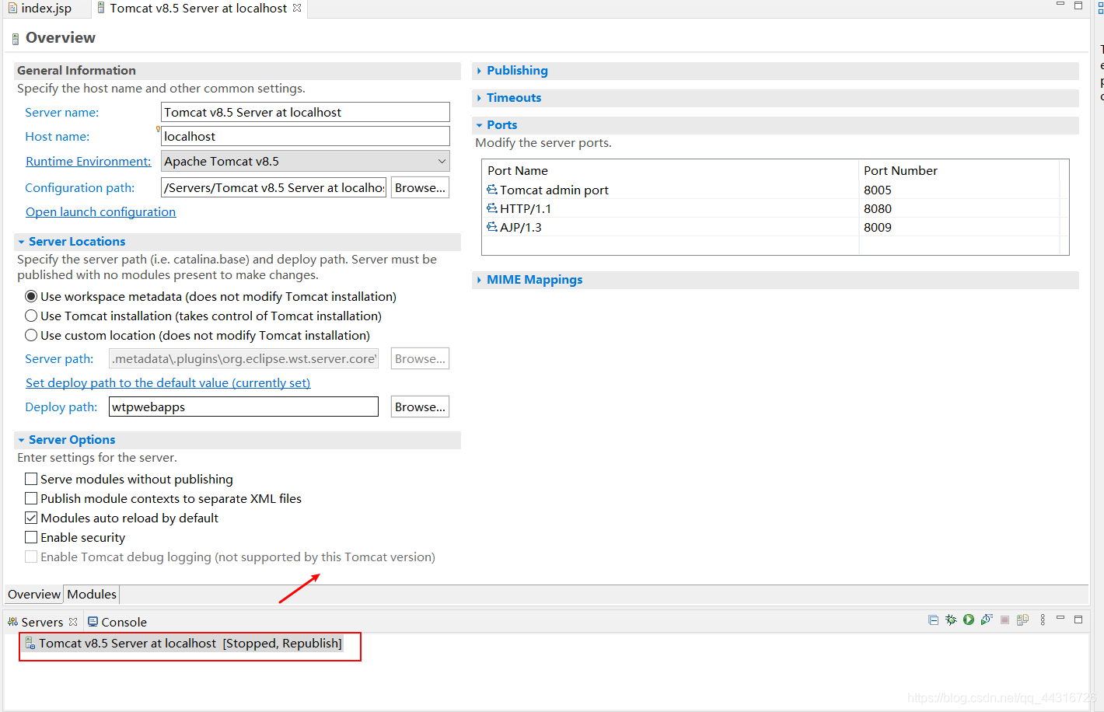The height and width of the screenshot is (712, 1104).
Task: Select the Tomcat v8.5 Server editor tab
Action: pos(198,8)
